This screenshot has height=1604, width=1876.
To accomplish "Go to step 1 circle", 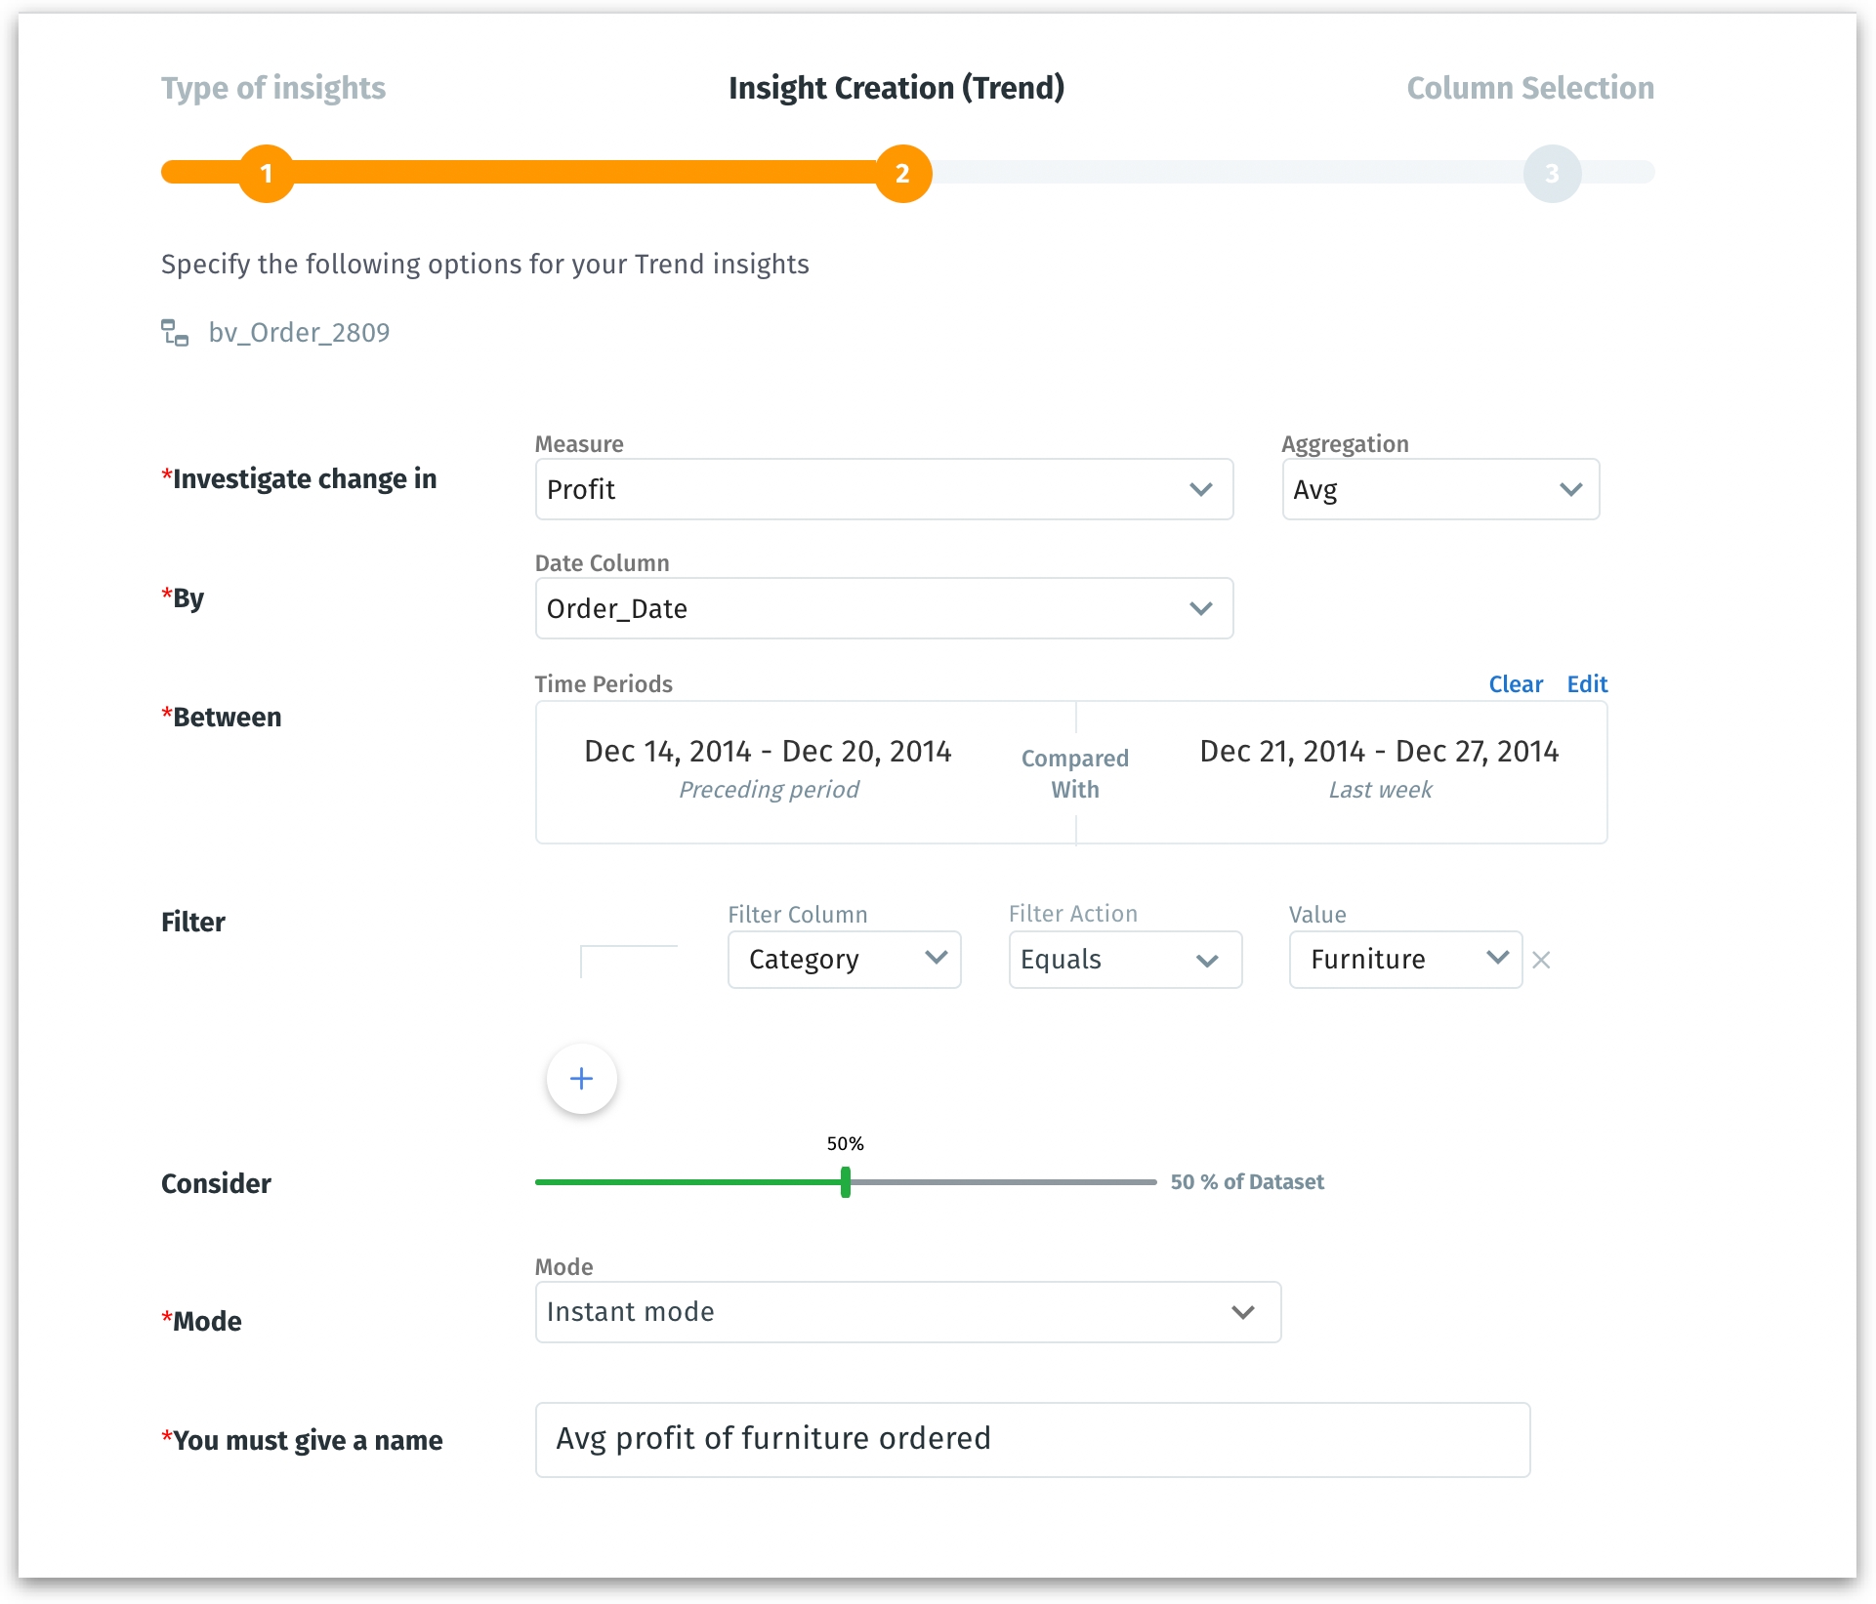I will click(266, 174).
